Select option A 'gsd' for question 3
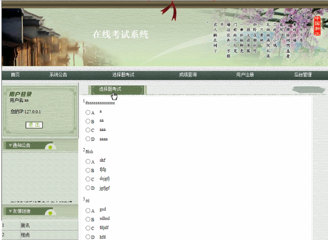This screenshot has height=240, width=328. 88,211
